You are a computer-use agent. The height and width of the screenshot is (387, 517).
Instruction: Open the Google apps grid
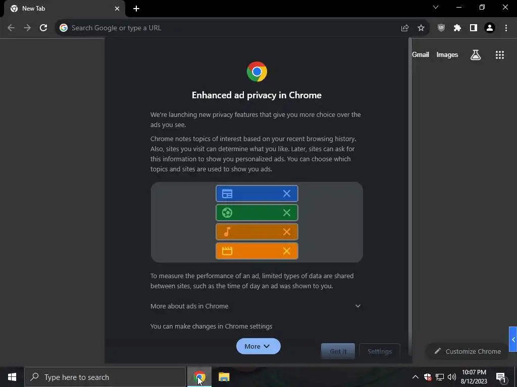(x=500, y=55)
